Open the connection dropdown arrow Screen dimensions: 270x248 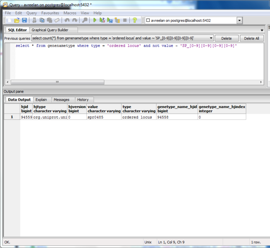coord(239,20)
